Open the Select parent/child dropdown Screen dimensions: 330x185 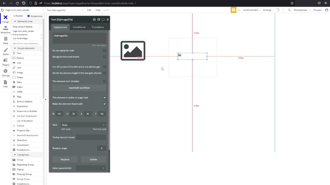(91, 168)
